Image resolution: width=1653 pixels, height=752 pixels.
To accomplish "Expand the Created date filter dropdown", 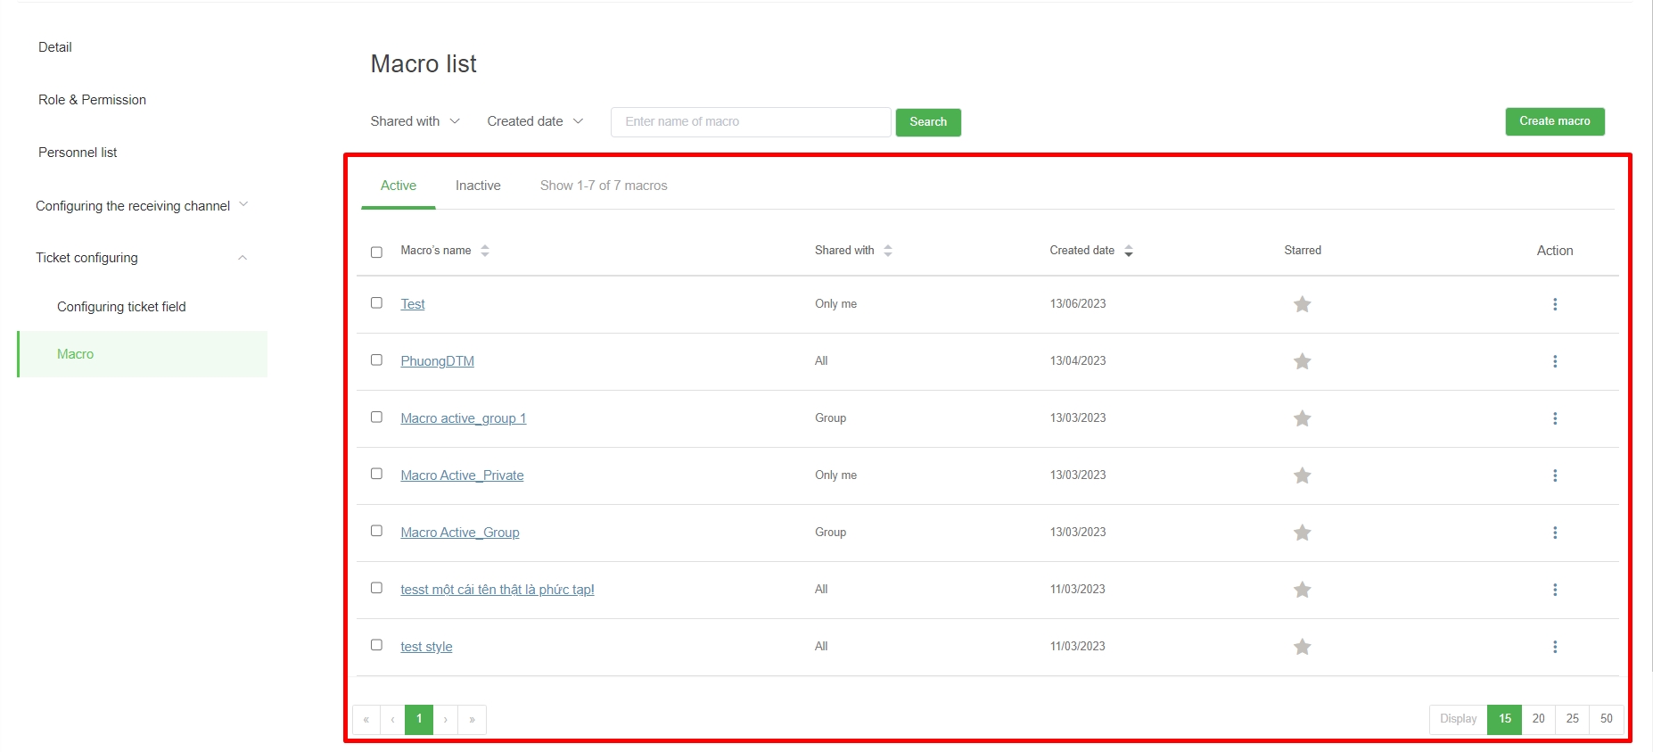I will pyautogui.click(x=534, y=121).
